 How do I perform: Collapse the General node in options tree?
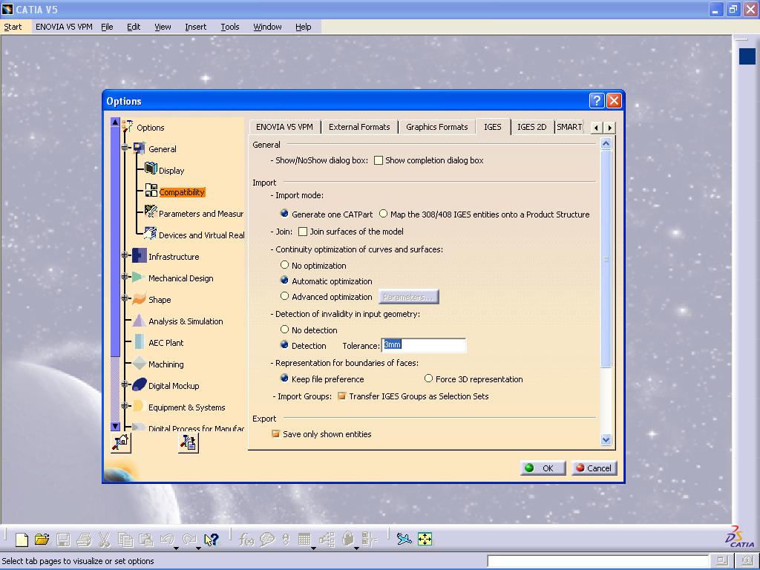(x=125, y=147)
